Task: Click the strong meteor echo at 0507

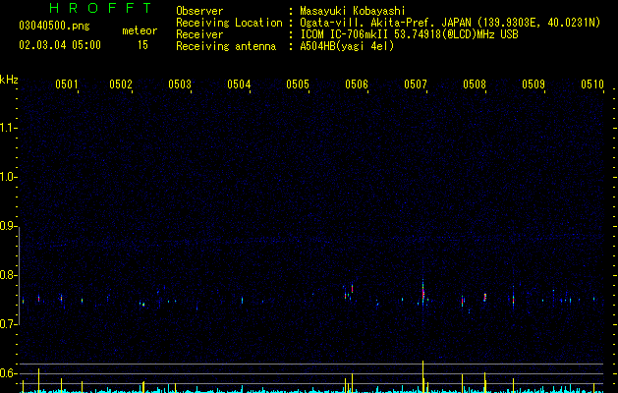Action: [422, 294]
